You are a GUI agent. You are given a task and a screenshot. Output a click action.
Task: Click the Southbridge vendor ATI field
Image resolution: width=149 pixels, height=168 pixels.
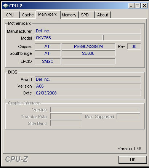pos(48,53)
